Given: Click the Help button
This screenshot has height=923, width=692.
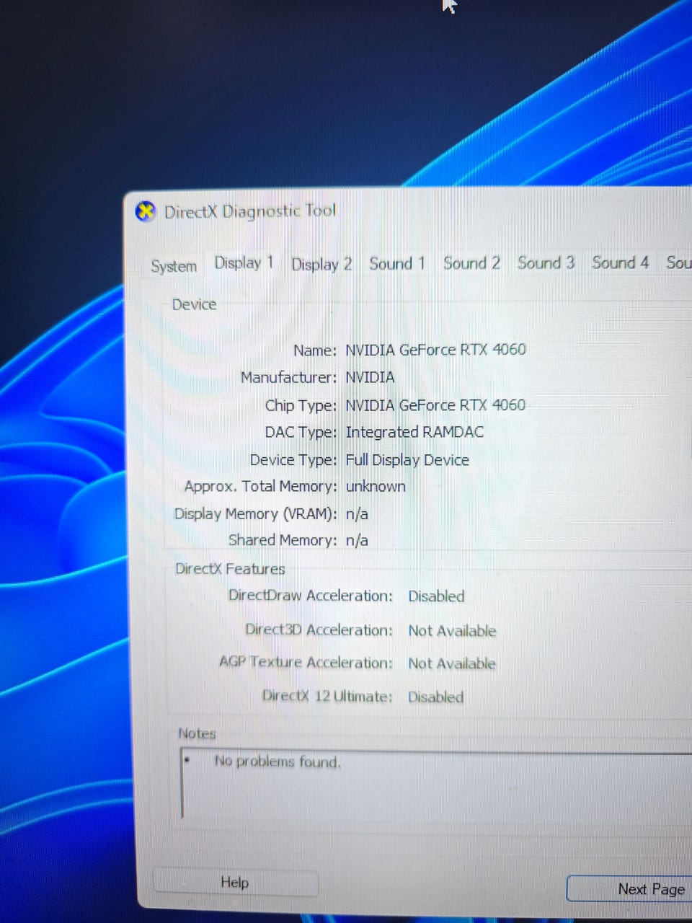Looking at the screenshot, I should pyautogui.click(x=236, y=883).
